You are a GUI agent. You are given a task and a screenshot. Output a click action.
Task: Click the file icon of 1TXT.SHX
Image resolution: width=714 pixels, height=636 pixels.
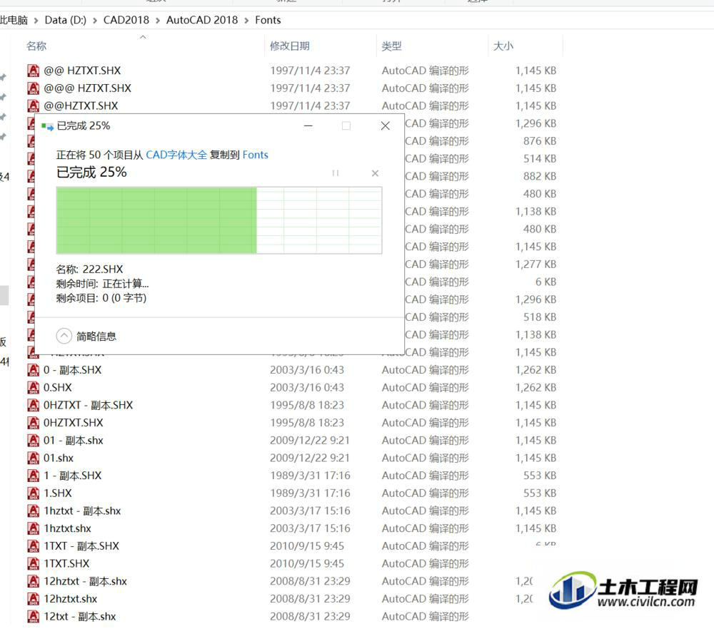34,564
